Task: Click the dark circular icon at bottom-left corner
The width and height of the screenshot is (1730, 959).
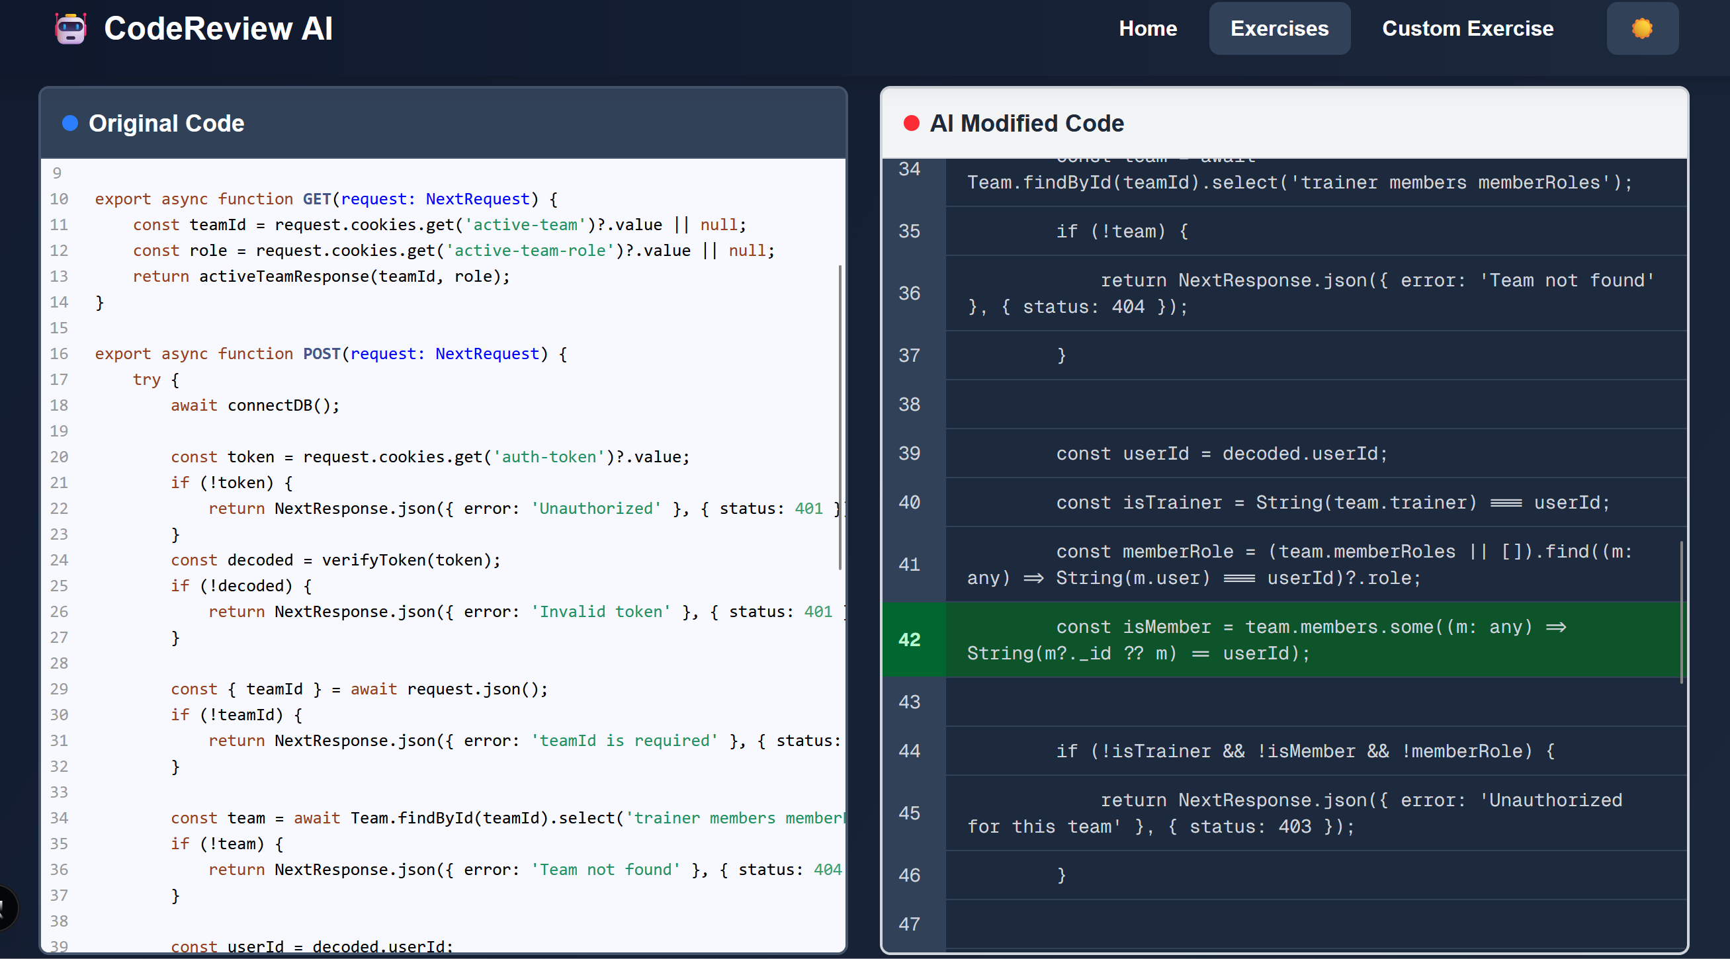Action: point(5,908)
